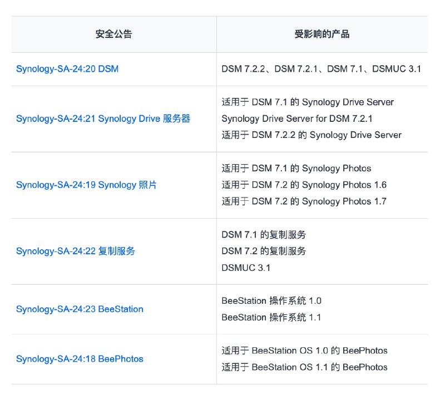Click the Synology-SA-24:19 Synology 照片 link
The height and width of the screenshot is (395, 445).
click(x=86, y=185)
